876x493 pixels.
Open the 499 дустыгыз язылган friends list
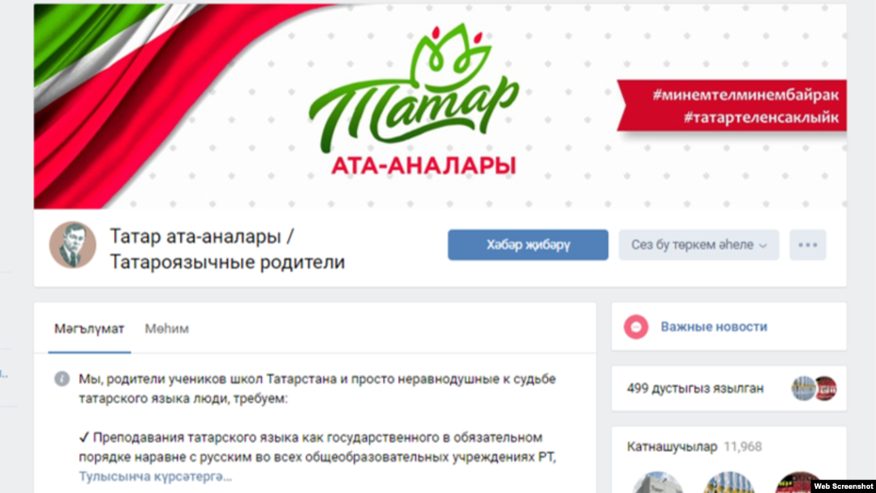[x=695, y=388]
